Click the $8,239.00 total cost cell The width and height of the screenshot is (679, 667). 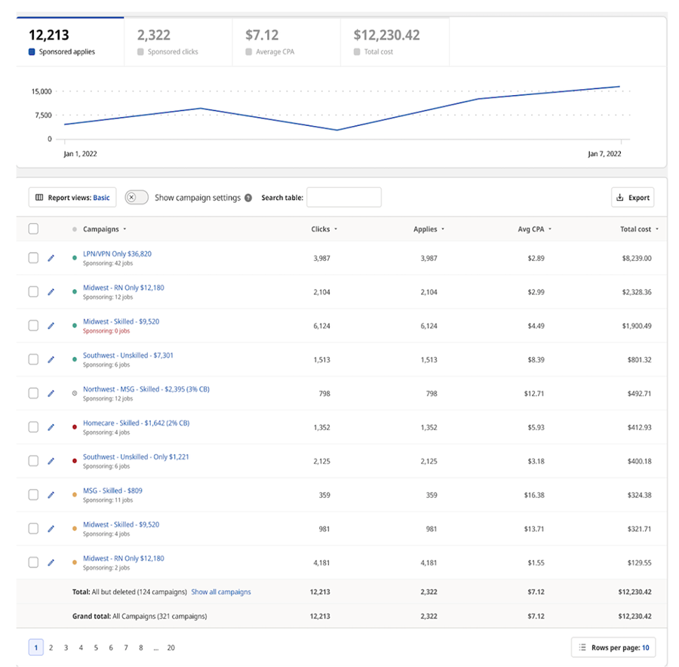[637, 258]
